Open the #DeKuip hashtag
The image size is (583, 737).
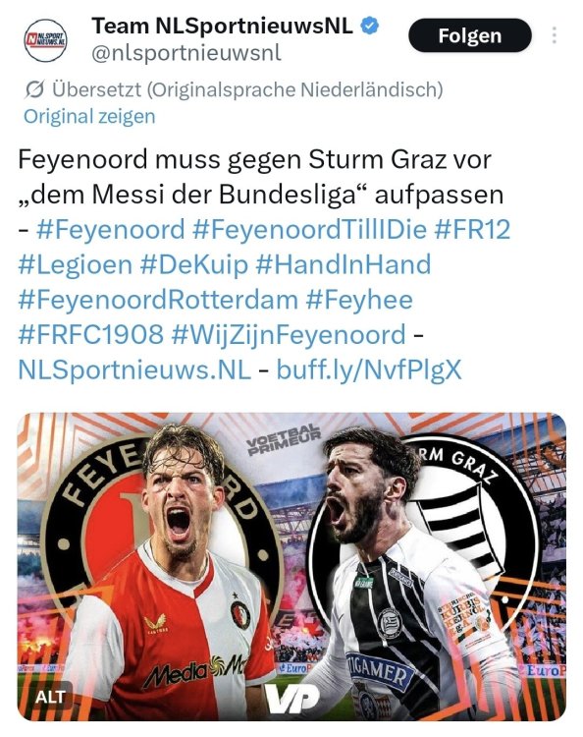tap(194, 264)
